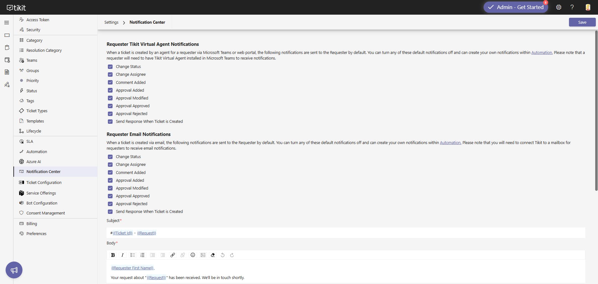The image size is (598, 284).
Task: Toggle italic formatting in Body editor
Action: 123,255
